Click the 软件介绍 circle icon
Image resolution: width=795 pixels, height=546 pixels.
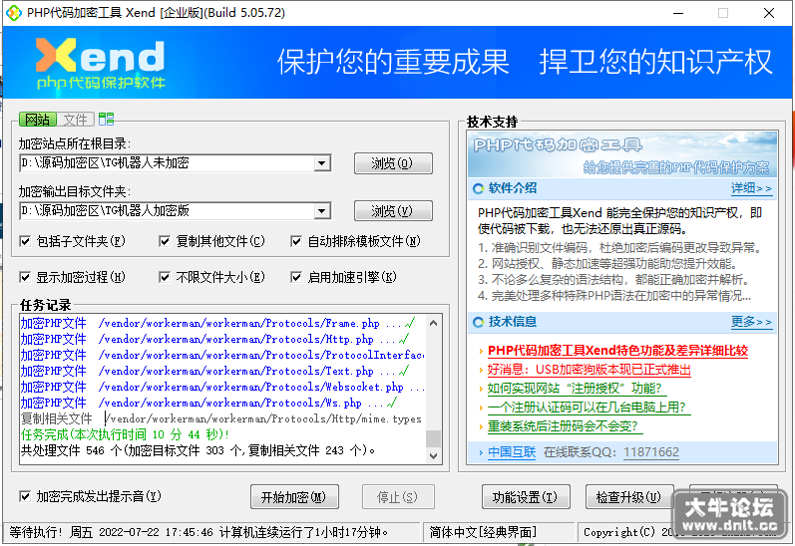478,189
